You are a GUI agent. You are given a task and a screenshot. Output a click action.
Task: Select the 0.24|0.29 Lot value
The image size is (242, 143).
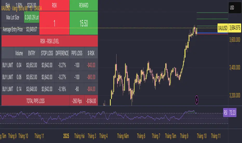point(32,17)
